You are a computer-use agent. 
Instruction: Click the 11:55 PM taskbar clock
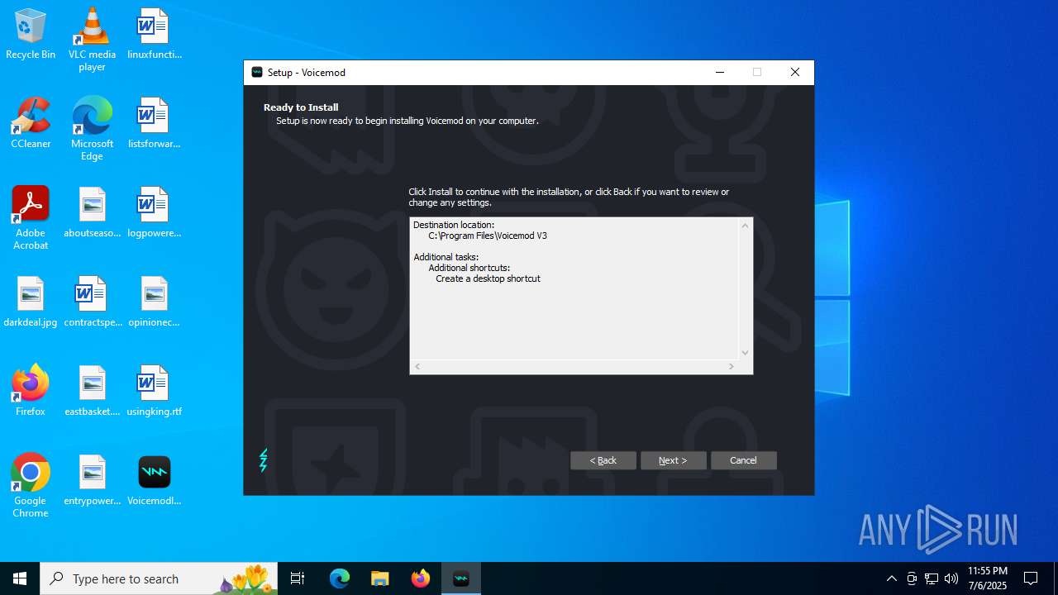[988, 578]
